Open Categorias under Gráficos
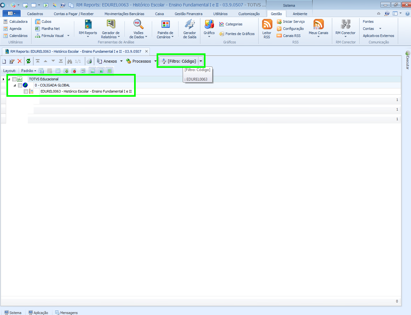 pyautogui.click(x=231, y=24)
